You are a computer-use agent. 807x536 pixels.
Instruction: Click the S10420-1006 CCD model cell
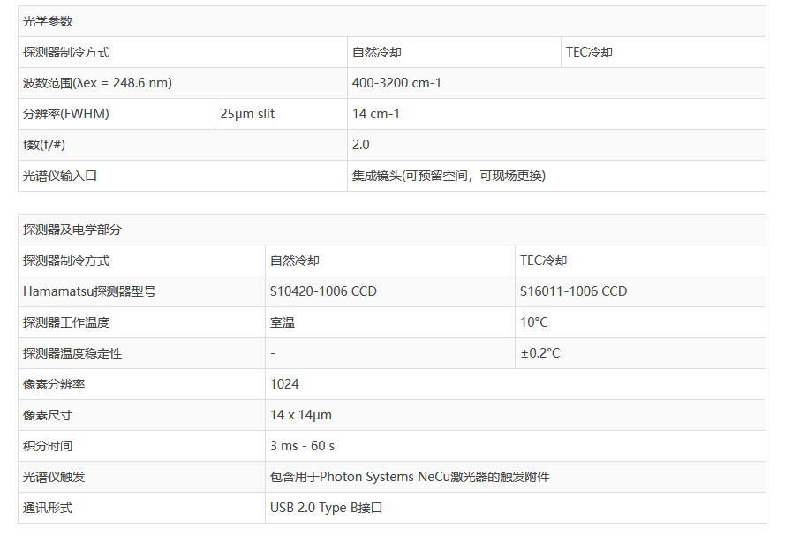pyautogui.click(x=323, y=291)
